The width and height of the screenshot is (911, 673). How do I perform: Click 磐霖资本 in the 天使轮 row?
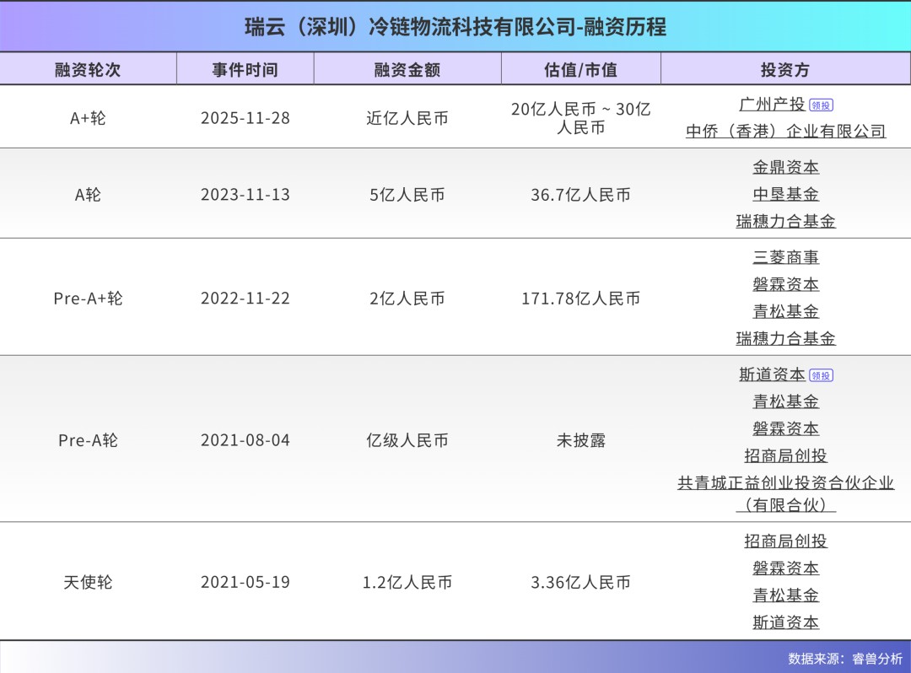click(786, 568)
